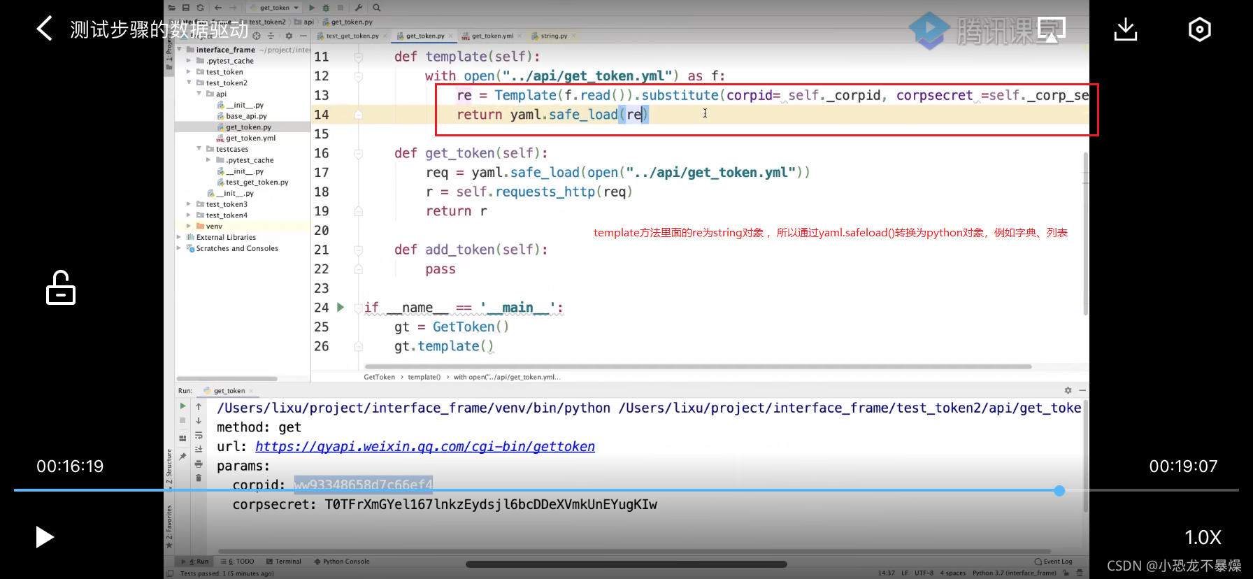Select get_token.yml in project tree

click(x=246, y=138)
